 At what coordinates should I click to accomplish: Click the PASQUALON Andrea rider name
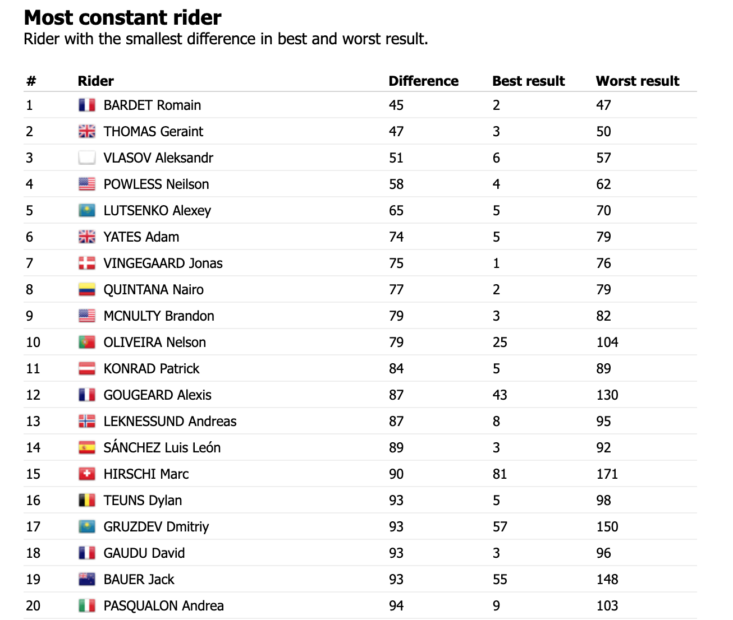[x=164, y=605]
